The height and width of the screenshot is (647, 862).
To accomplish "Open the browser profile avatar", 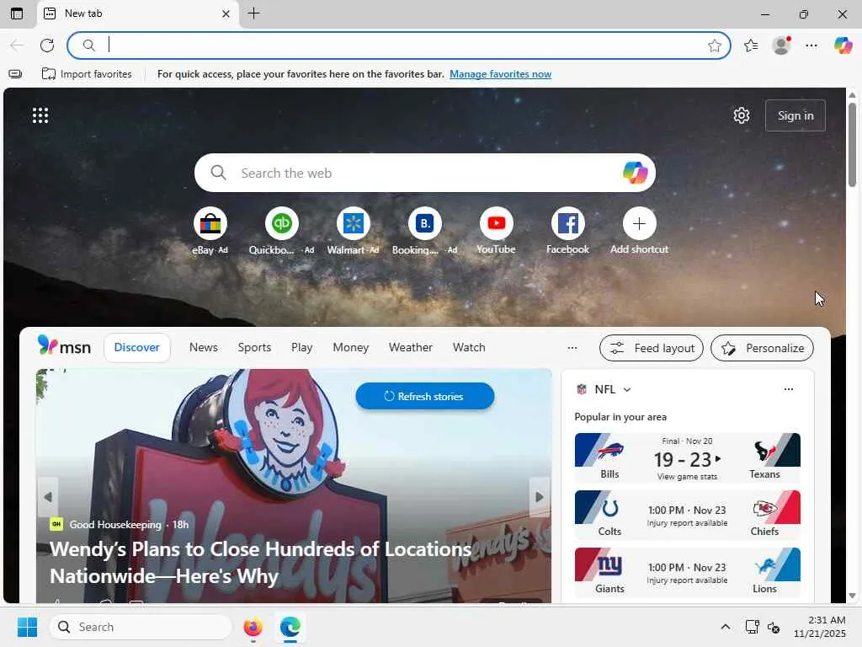I will (781, 45).
